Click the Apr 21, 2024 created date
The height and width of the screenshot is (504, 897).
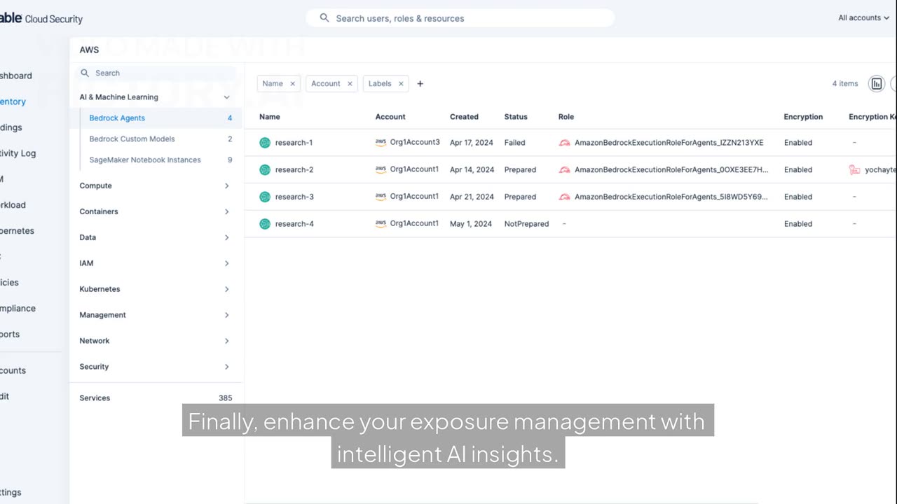[x=472, y=197]
